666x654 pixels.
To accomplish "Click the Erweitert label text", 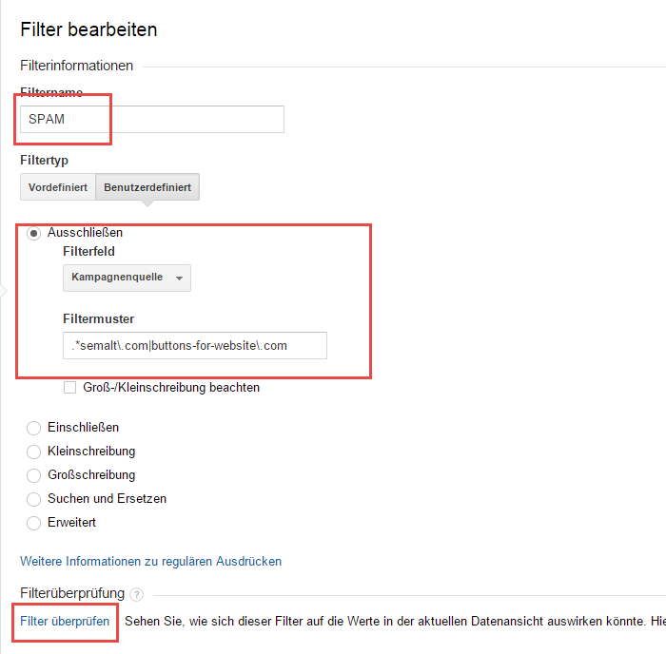I will click(71, 523).
